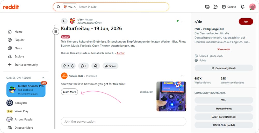
Task: Show more of community description
Action: tap(224, 49)
